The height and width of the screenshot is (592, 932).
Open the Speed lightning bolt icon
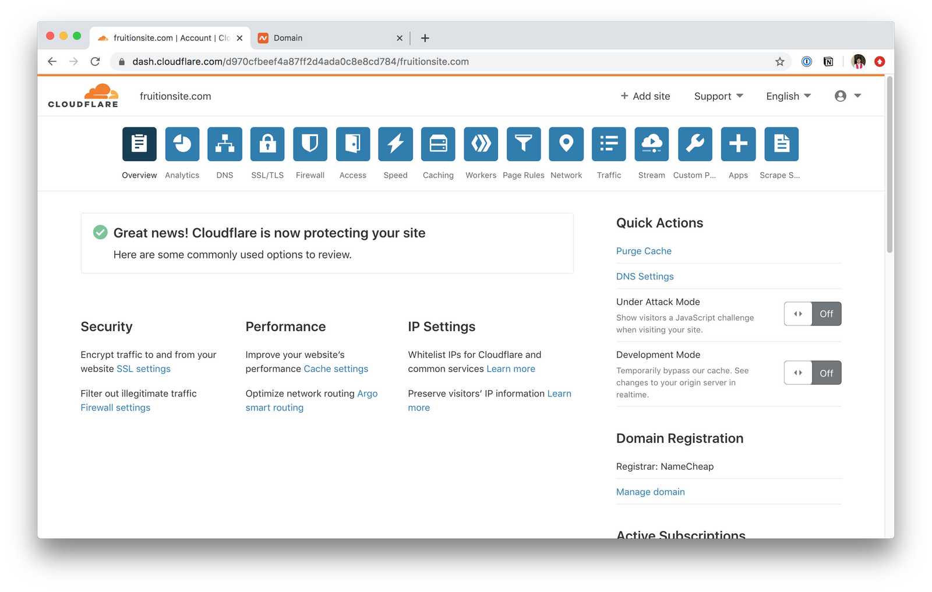396,144
